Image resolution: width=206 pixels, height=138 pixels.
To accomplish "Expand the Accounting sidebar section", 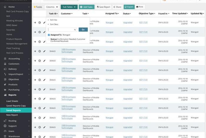I will (16, 58).
